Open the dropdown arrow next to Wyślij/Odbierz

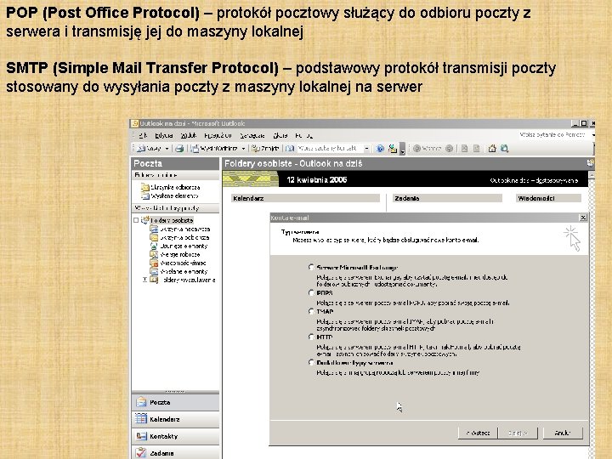[x=243, y=148]
